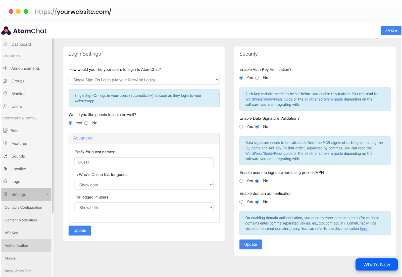Open the Features menu item

(x=19, y=144)
